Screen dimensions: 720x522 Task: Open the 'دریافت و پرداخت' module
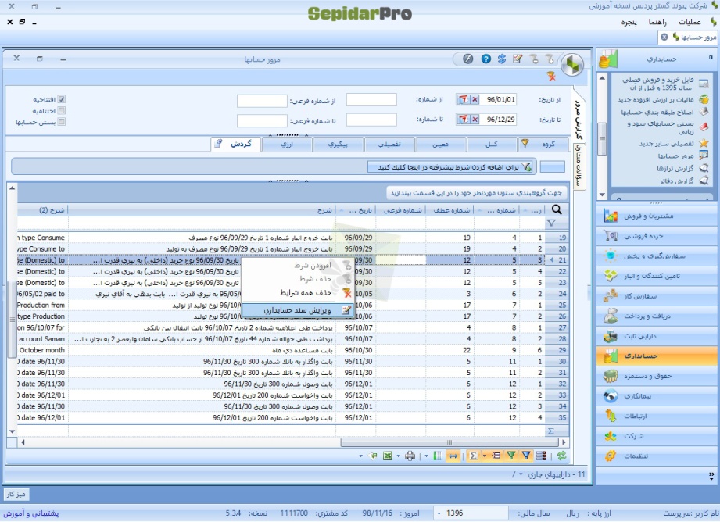(x=657, y=316)
